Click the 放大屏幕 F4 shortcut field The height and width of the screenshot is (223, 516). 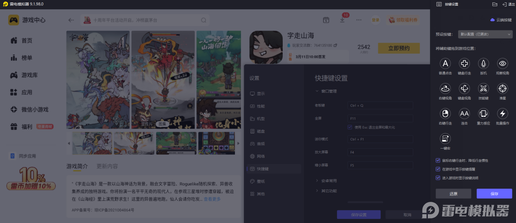coord(380,152)
